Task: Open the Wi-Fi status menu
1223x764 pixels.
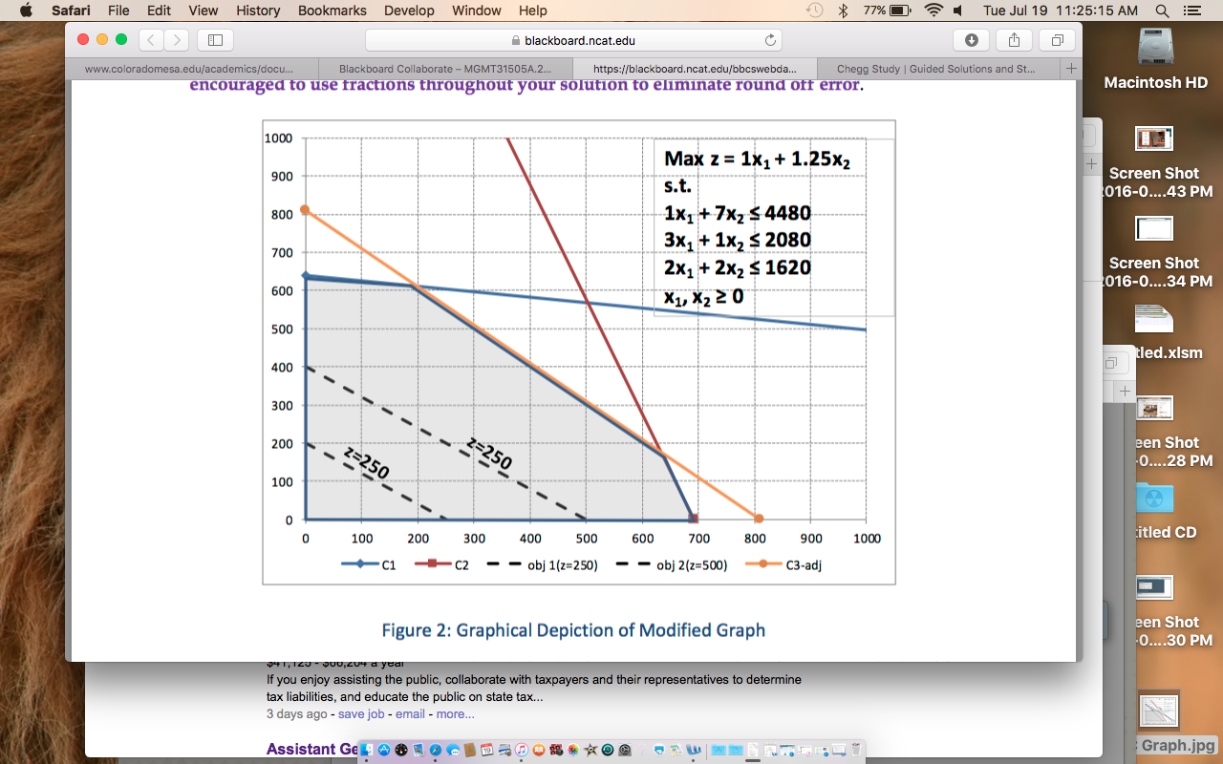Action: [933, 11]
